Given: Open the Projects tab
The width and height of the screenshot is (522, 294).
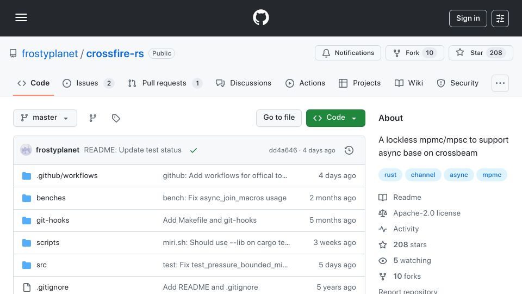Looking at the screenshot, I should pos(359,83).
